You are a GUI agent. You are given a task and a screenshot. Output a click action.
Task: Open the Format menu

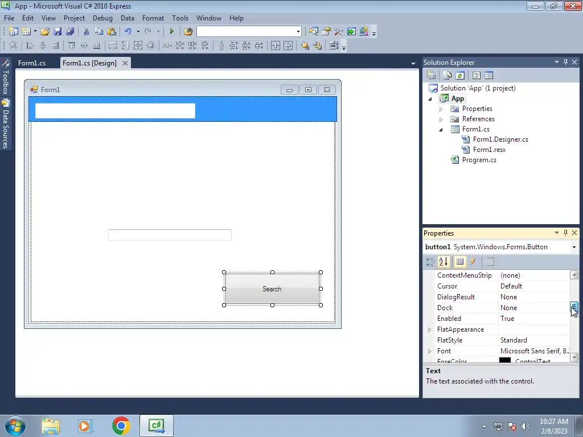click(153, 18)
